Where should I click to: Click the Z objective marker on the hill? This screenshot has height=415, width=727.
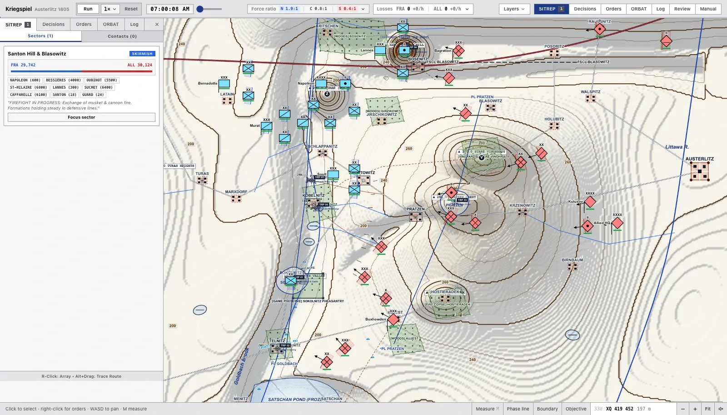click(327, 94)
